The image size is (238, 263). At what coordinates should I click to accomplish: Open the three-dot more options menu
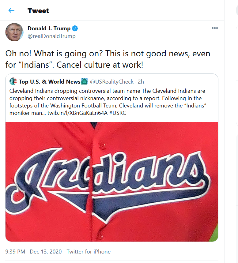[215, 28]
